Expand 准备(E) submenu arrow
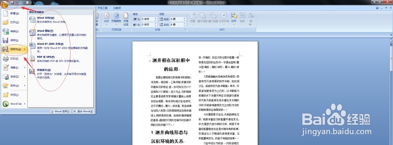Viewport: 393px width, 145px height. (24, 68)
